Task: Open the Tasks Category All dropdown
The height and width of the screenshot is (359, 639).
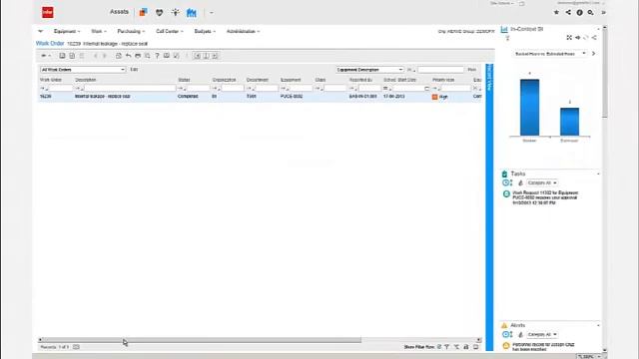Action: tap(542, 183)
